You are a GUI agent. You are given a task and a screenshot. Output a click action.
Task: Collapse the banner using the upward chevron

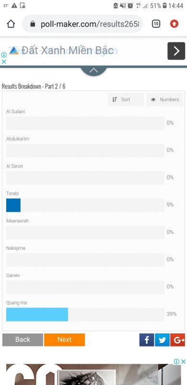[94, 71]
